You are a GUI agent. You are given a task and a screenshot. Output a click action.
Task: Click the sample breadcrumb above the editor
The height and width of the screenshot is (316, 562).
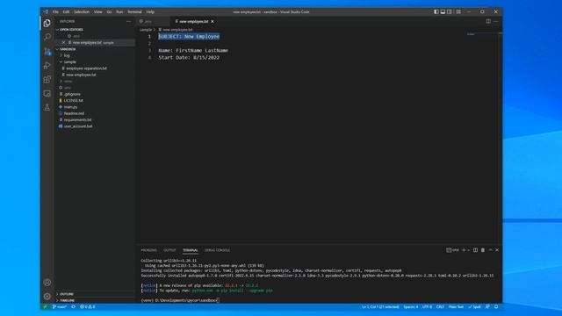coord(146,30)
